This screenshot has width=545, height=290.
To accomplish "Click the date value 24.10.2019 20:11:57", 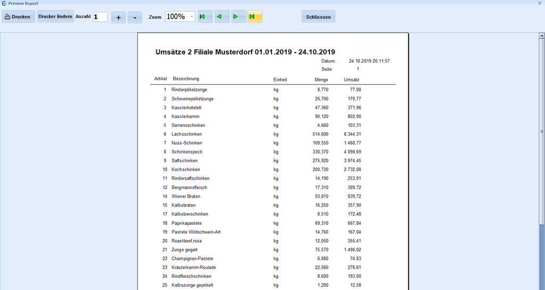I will pos(369,61).
